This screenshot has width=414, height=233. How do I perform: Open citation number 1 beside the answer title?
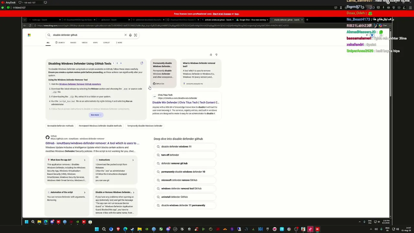(x=114, y=63)
